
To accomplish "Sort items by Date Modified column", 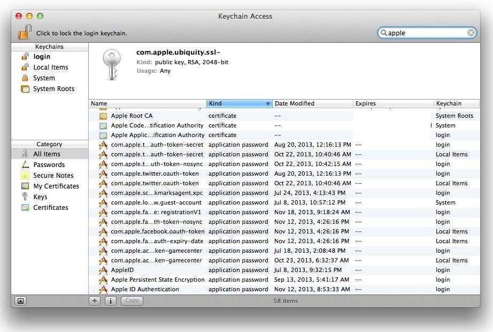I will (312, 103).
